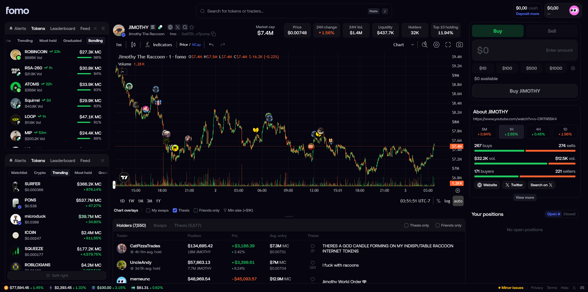
Task: Collapse the chart legend arrow
Action: pyautogui.click(x=123, y=72)
